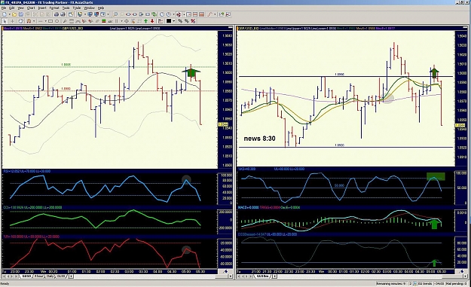This screenshot has height=287, width=471.
Task: Select the rectangle drawing tool
Action: pyautogui.click(x=50, y=21)
